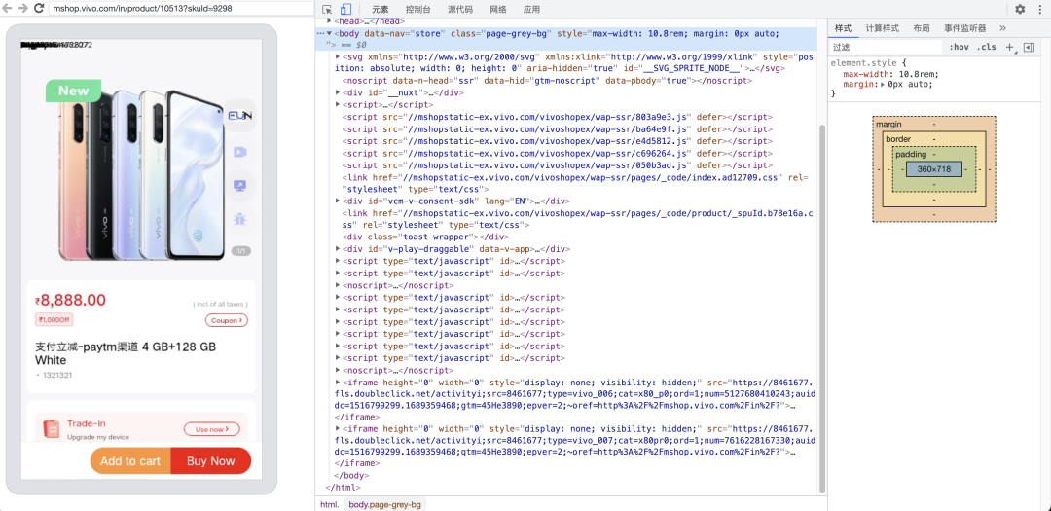Expand the margin shorthand in element.style
1051x511 pixels.
[884, 85]
